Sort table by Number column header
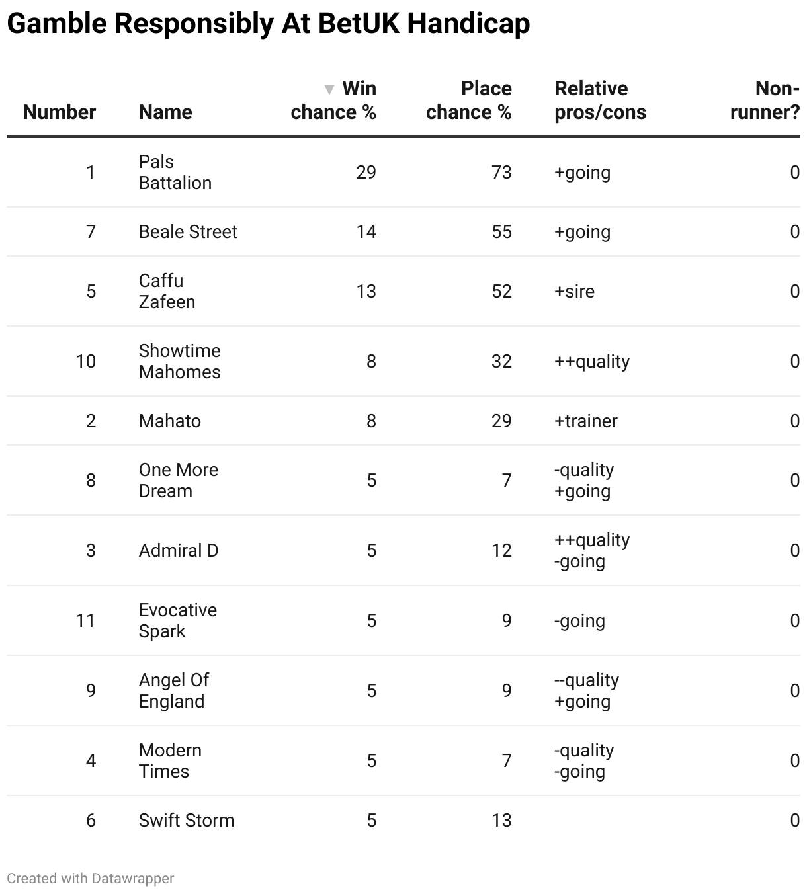Screen dimensions: 807x894 tap(60, 112)
